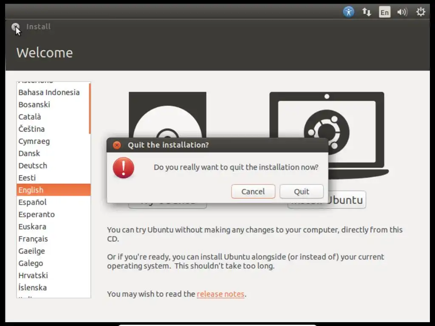Cancel quitting the installation

click(253, 191)
